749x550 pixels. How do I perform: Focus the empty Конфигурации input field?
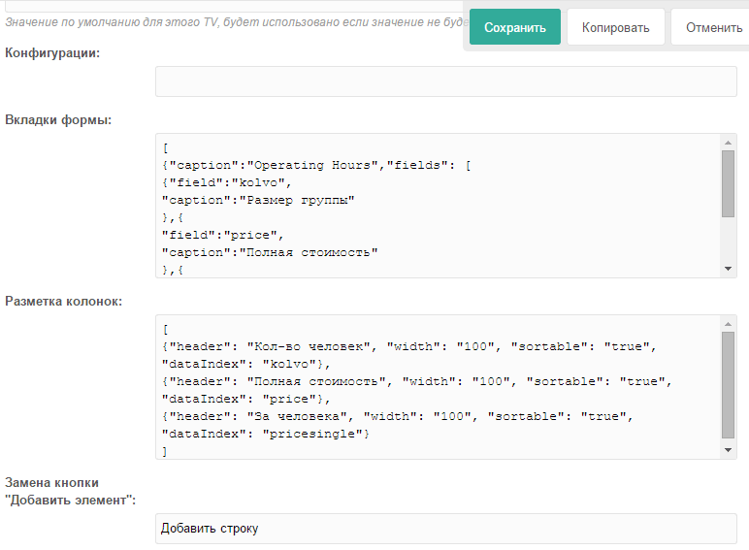point(445,81)
